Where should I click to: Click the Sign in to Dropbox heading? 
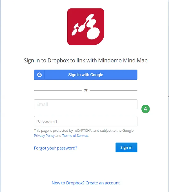coord(86,61)
